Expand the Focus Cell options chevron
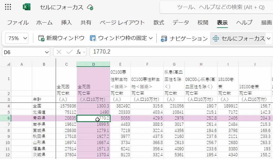Screen dimensions: 273x159 [x=269, y=38]
